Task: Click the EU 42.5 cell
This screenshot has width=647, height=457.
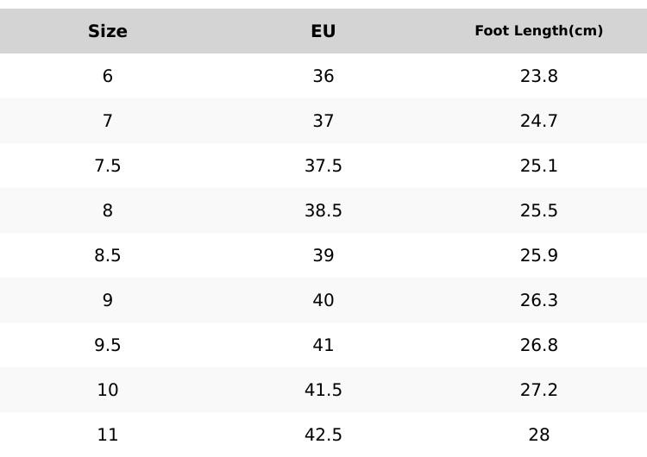Action: coord(323,435)
